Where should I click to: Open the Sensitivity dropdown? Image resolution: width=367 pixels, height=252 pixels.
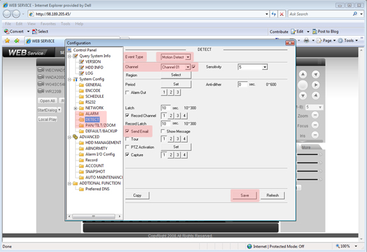click(253, 67)
